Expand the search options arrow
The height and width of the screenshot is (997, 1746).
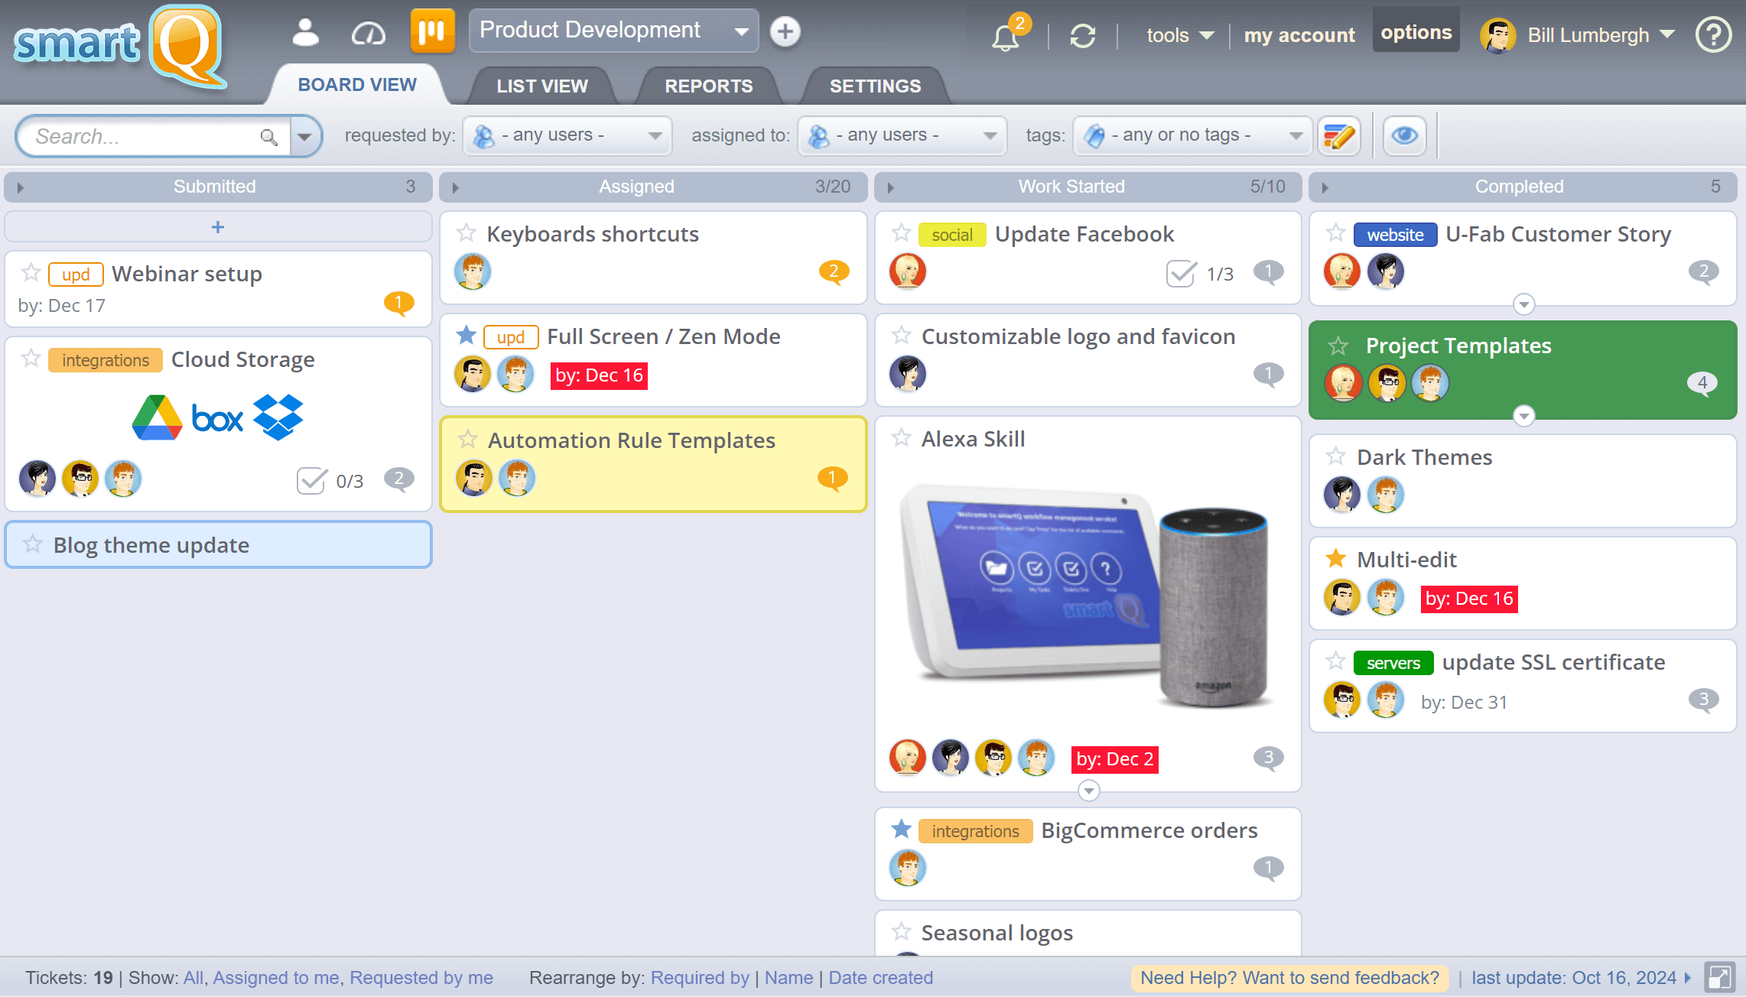(304, 137)
